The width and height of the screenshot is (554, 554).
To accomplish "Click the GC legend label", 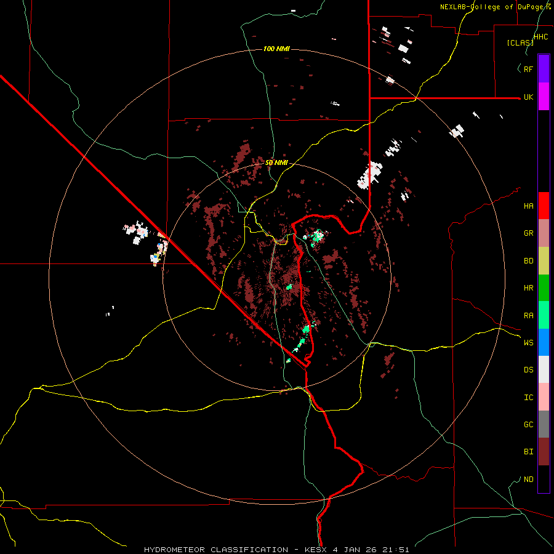I will 528,425.
